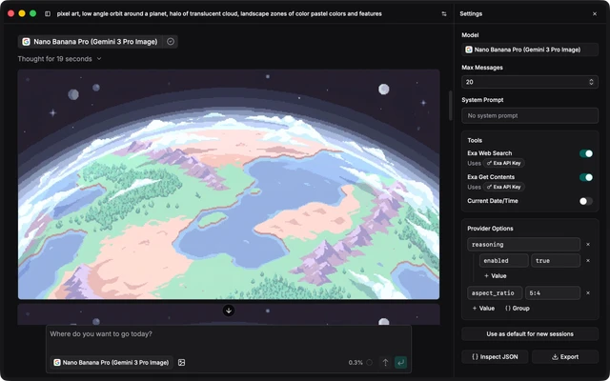
Task: Click the Max Messages field showing 20
Action: pyautogui.click(x=530, y=82)
